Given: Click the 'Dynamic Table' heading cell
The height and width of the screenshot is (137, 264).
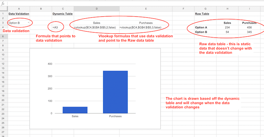Looking at the screenshot, I should click(63, 14).
